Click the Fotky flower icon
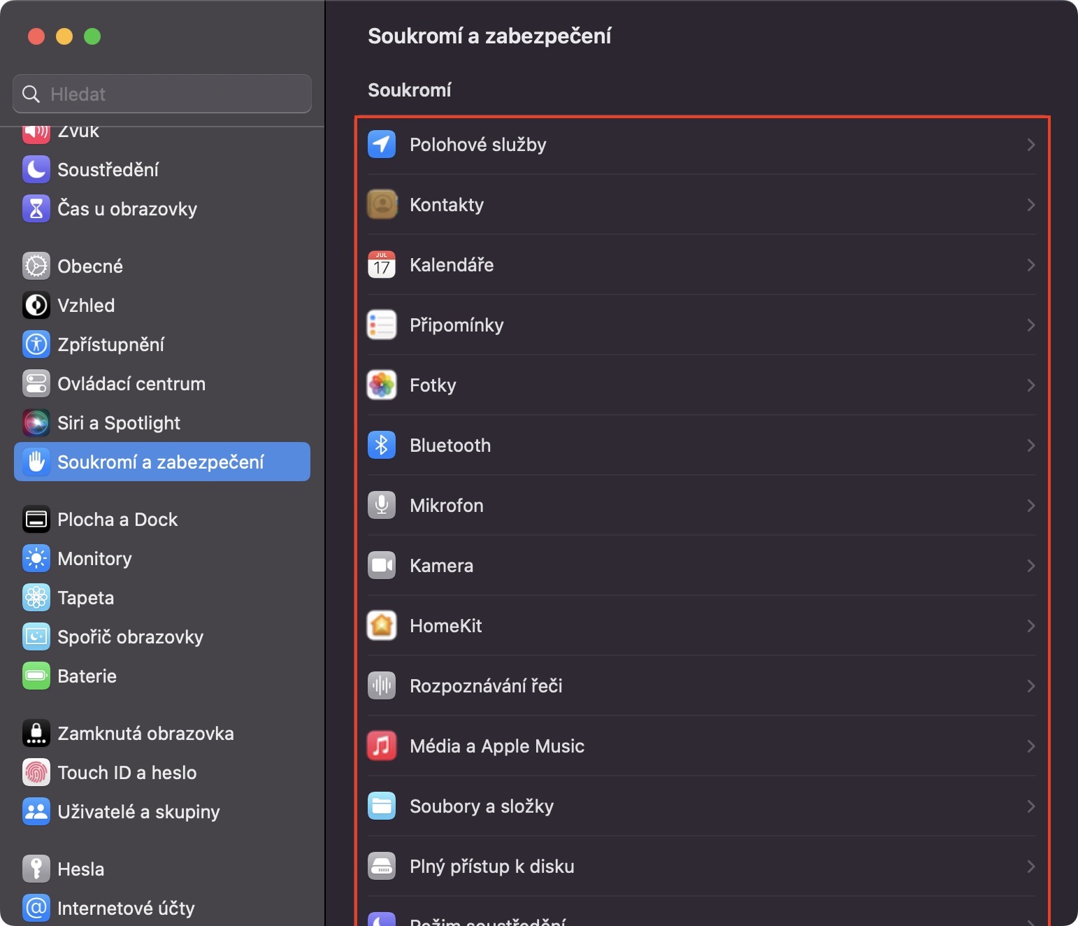Viewport: 1078px width, 926px height. [382, 385]
